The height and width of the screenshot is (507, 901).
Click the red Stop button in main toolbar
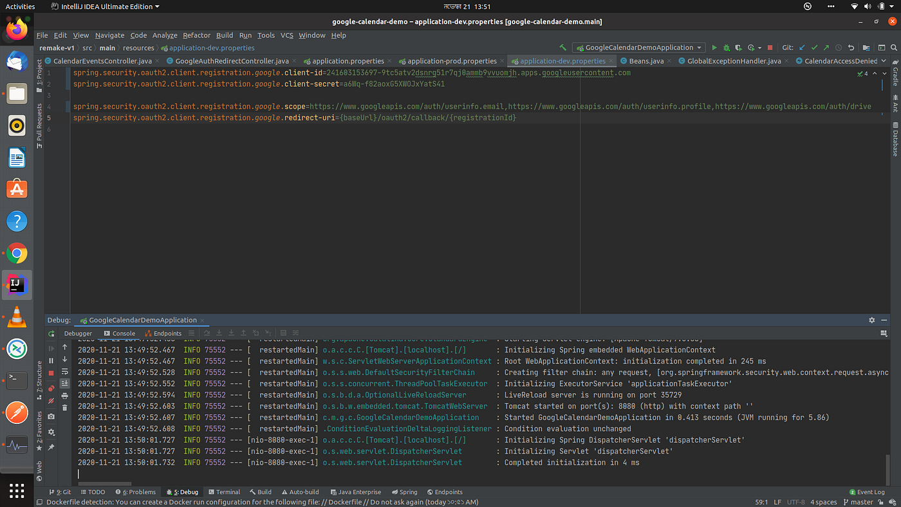770,48
